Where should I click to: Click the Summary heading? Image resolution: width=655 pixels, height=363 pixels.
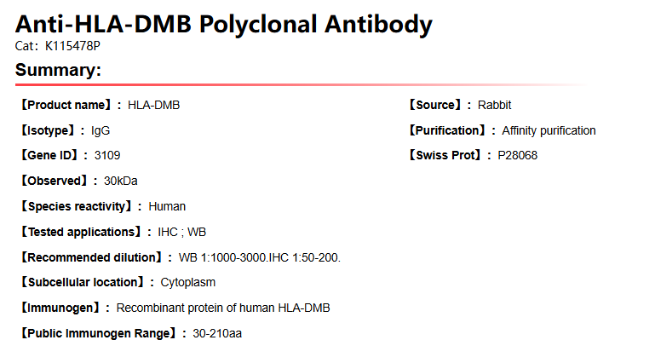tap(58, 70)
